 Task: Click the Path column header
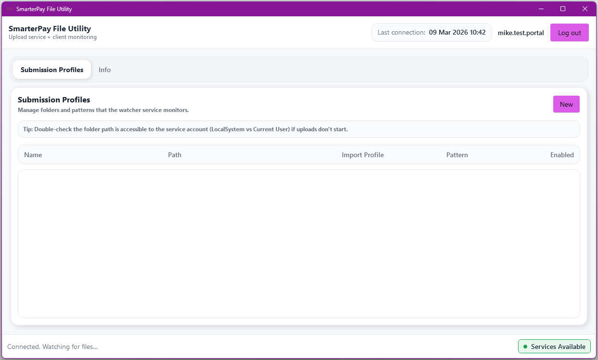click(175, 155)
